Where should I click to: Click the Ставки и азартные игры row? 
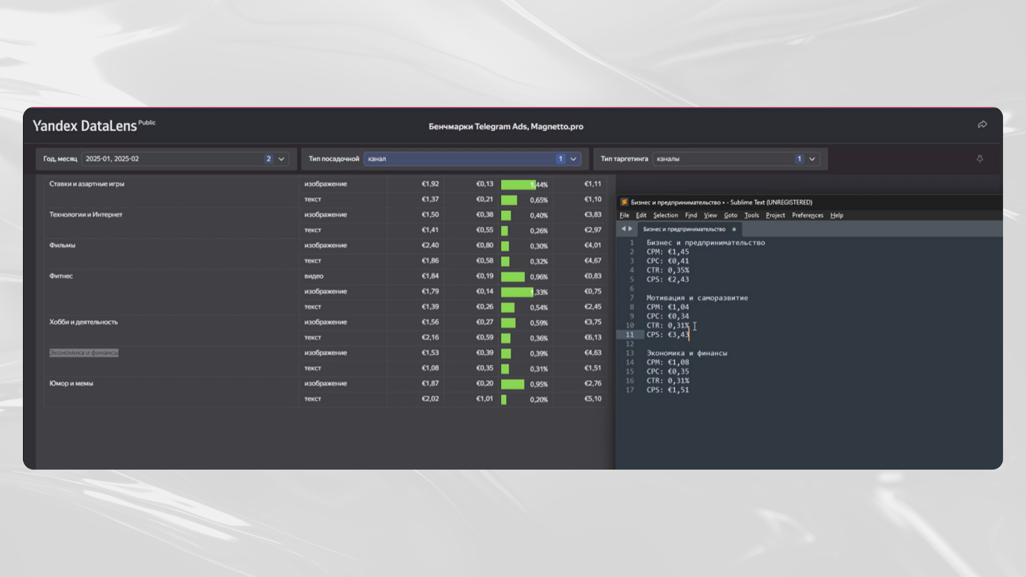(87, 184)
